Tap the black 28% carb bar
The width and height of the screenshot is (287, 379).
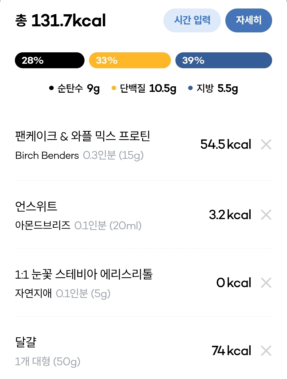pyautogui.click(x=50, y=60)
